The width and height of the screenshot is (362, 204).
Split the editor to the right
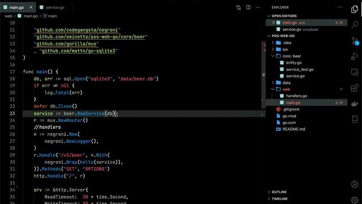(x=248, y=7)
